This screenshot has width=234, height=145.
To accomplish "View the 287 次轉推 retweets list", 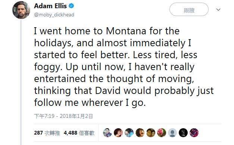I will [x=47, y=133].
